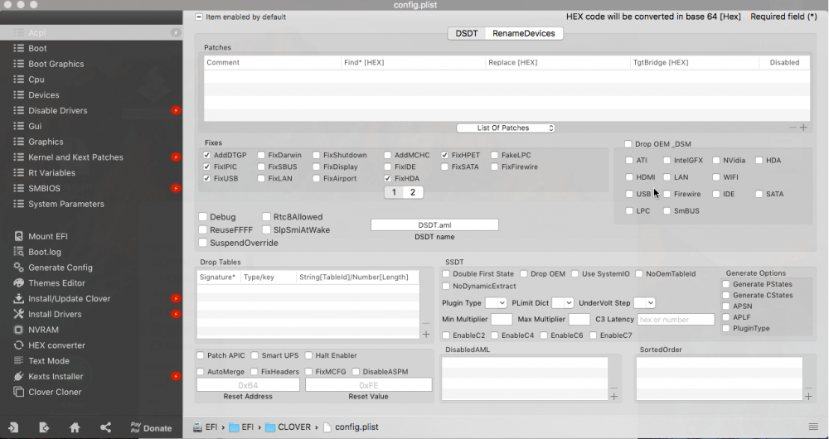The height and width of the screenshot is (439, 829).
Task: Click CLOVER folder in path bar
Action: [288, 427]
